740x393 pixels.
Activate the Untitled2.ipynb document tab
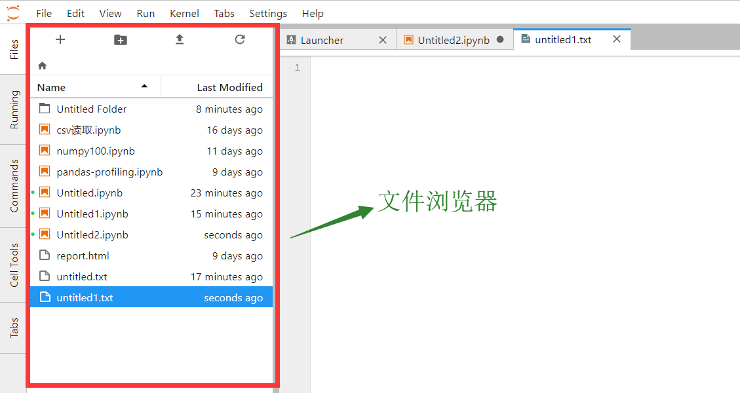454,40
